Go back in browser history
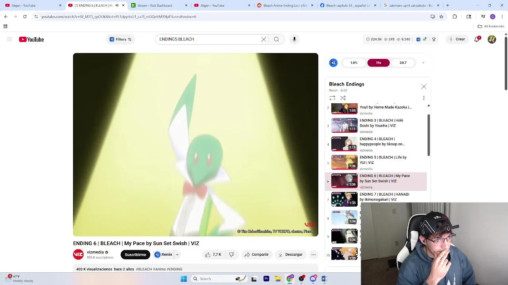 (x=6, y=17)
